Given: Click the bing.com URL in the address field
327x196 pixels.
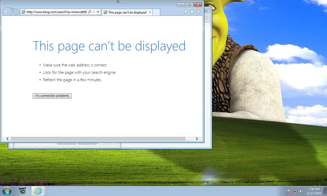Looking at the screenshot, I should (56, 12).
